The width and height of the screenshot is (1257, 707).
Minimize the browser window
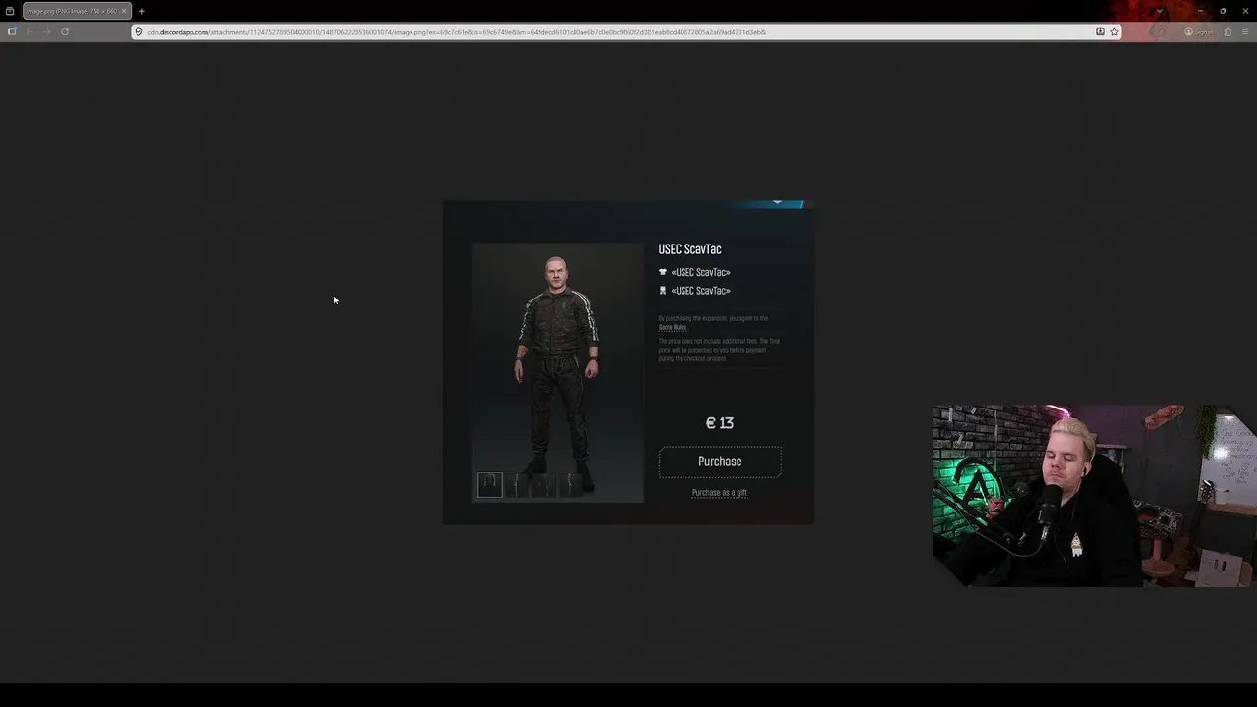pos(1200,11)
